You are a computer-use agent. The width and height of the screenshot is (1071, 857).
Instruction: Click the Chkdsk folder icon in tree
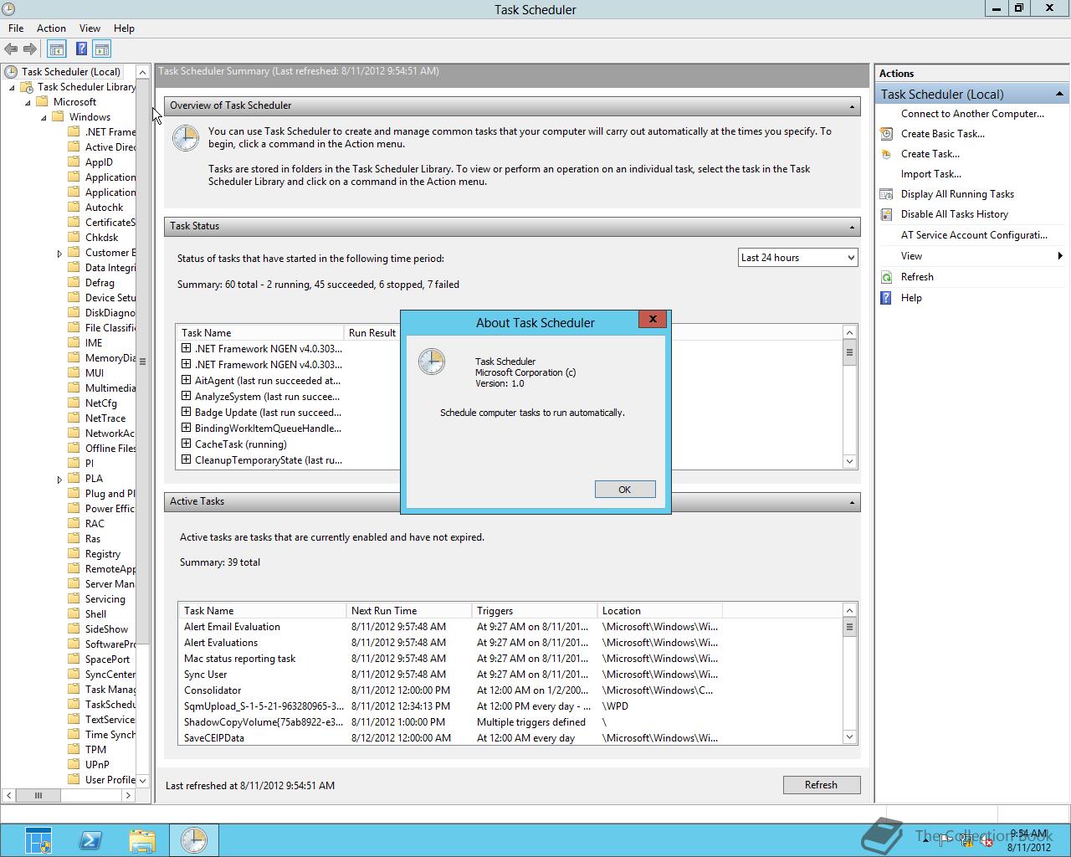[74, 238]
